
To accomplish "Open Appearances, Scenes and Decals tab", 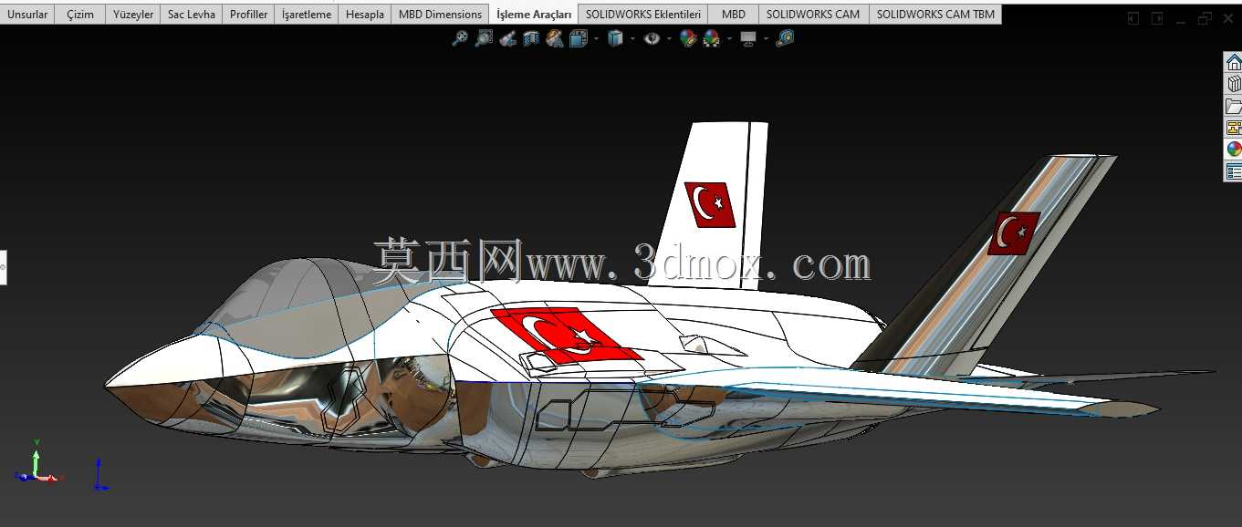I will (x=1233, y=150).
